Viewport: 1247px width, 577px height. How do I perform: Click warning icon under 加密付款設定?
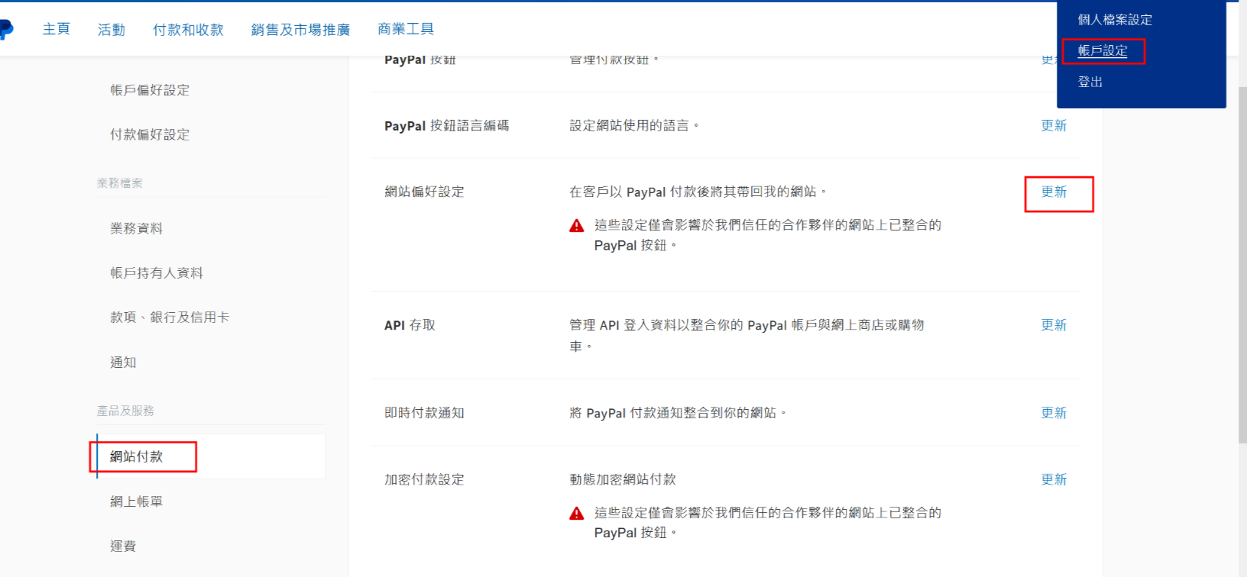(x=577, y=514)
